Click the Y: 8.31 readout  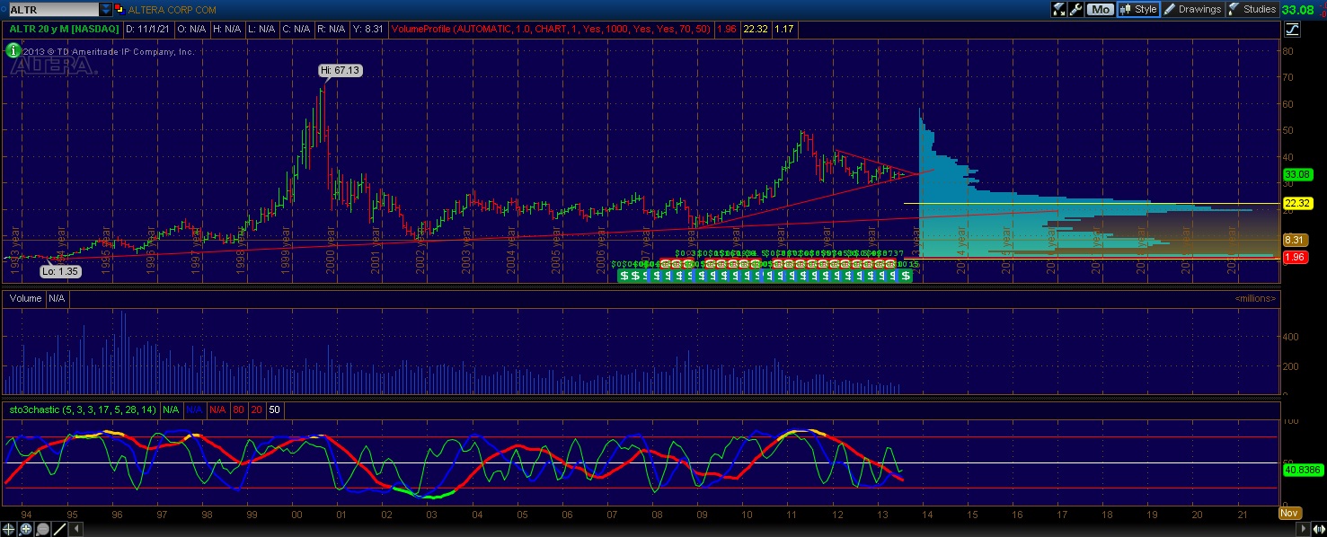coord(369,29)
